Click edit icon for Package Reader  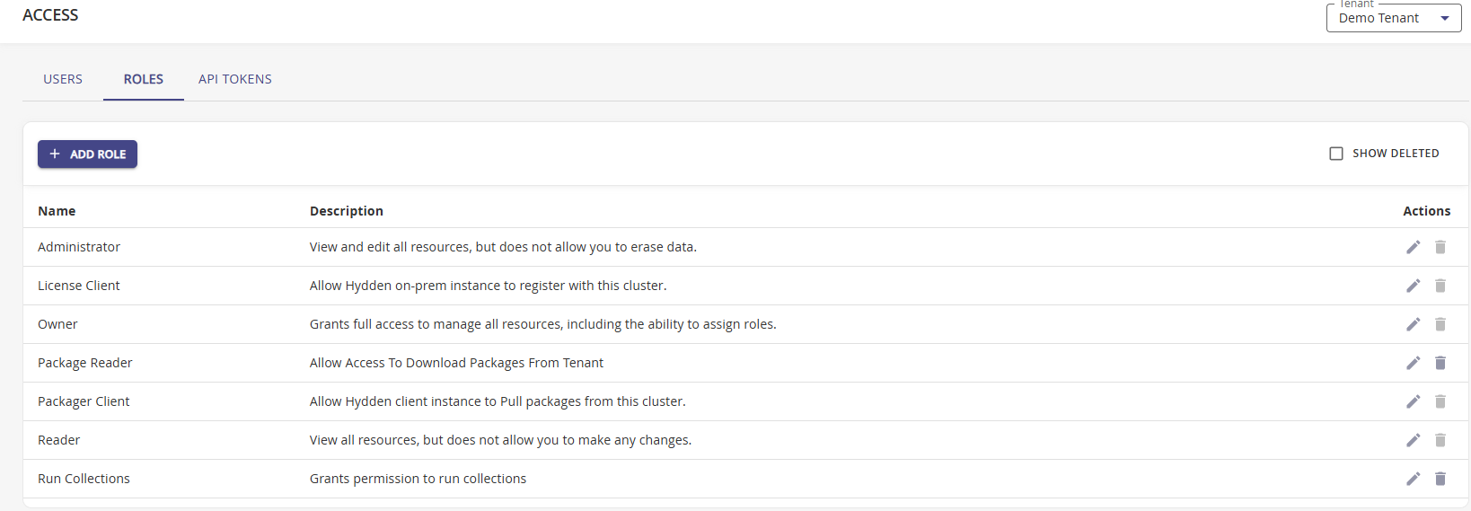[x=1413, y=363]
